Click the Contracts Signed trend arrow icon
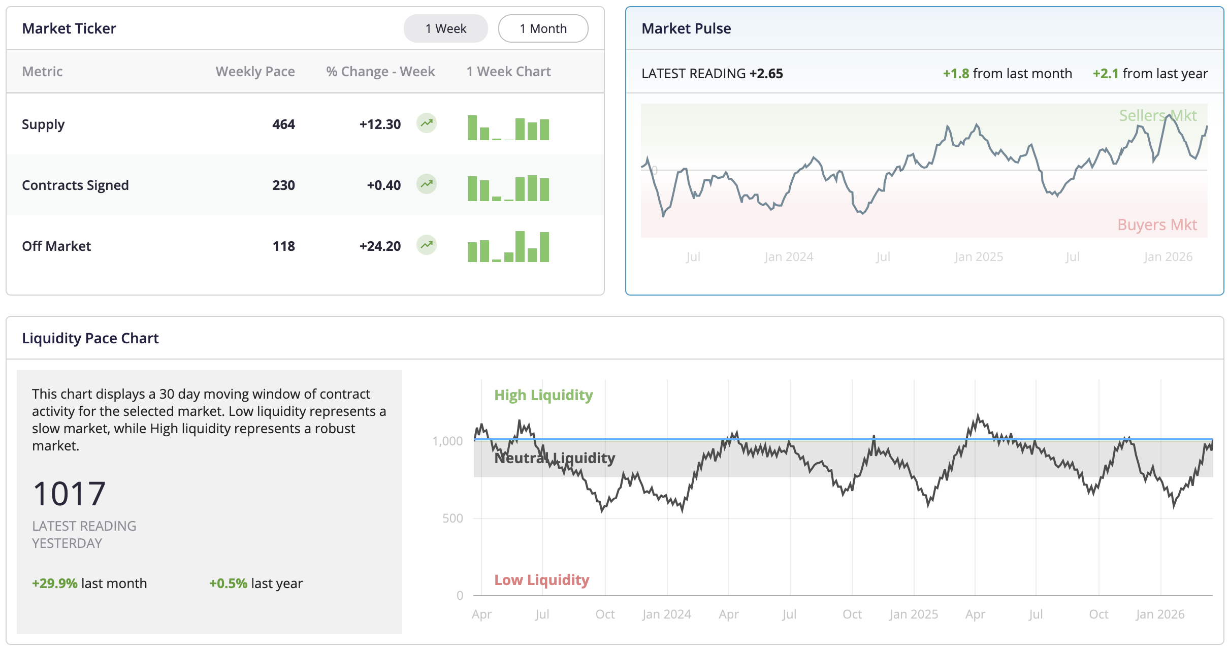The width and height of the screenshot is (1228, 648). 427,184
